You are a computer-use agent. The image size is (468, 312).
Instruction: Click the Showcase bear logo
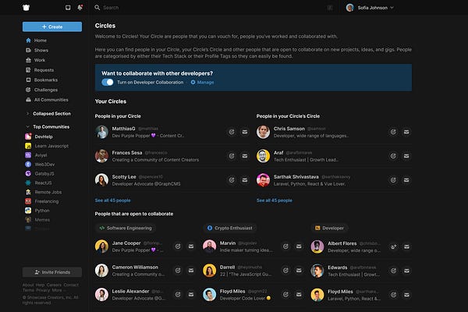click(26, 8)
